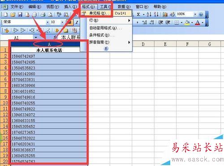Open the Font Color dropdown arrow
The width and height of the screenshot is (224, 166).
[x=202, y=23]
